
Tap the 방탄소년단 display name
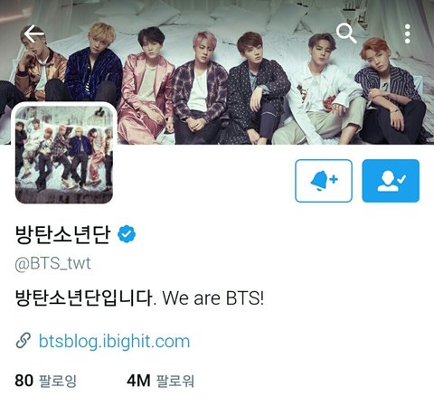tap(62, 234)
